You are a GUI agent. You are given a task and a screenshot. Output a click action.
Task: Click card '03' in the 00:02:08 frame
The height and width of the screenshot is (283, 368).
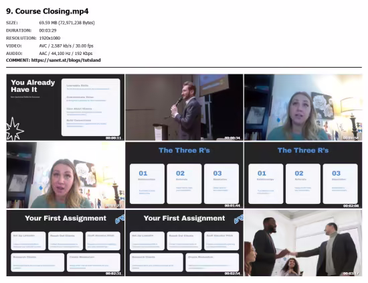click(341, 184)
